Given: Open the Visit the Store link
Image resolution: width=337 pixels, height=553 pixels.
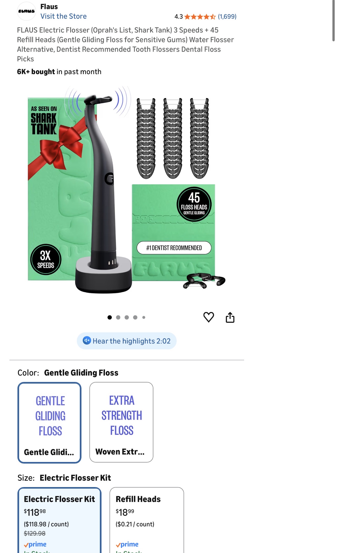Looking at the screenshot, I should [64, 16].
